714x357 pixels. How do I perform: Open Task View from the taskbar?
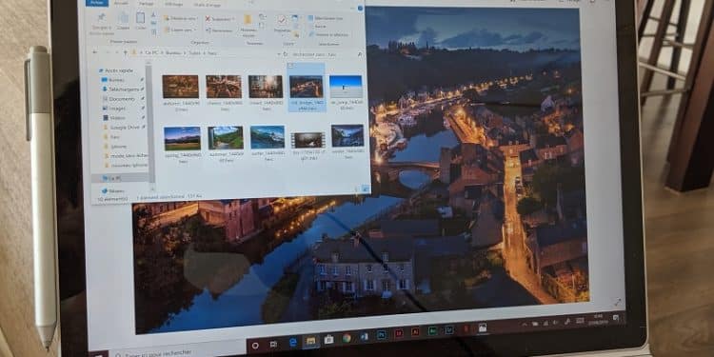[x=273, y=344]
